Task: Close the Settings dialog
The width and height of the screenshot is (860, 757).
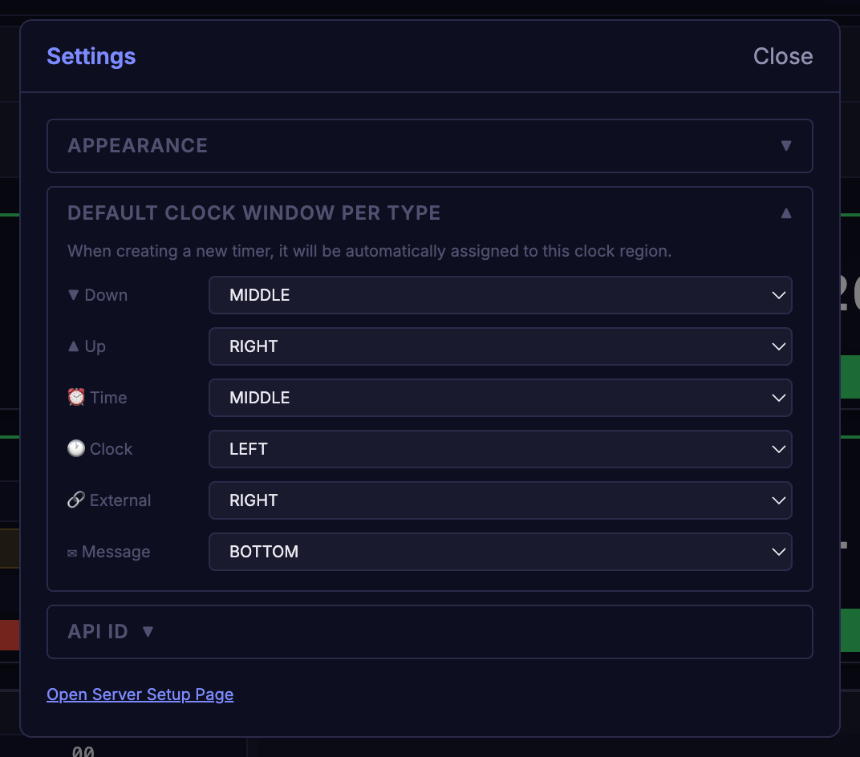Action: (x=783, y=56)
